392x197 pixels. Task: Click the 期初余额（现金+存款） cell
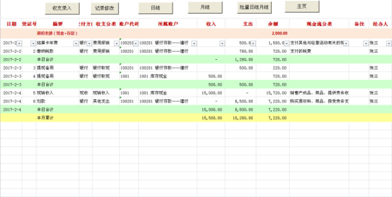click(57, 33)
